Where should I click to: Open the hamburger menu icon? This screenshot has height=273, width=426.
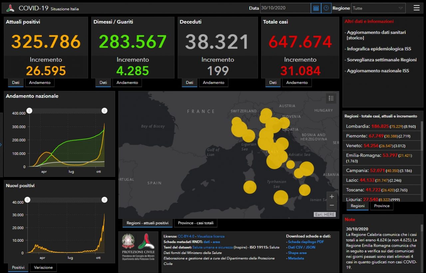(x=416, y=8)
